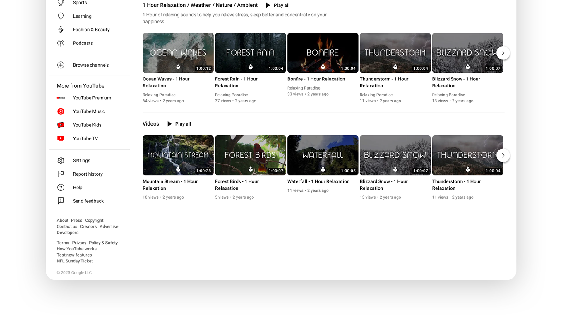Open Settings gear icon
The height and width of the screenshot is (316, 562).
click(x=61, y=160)
